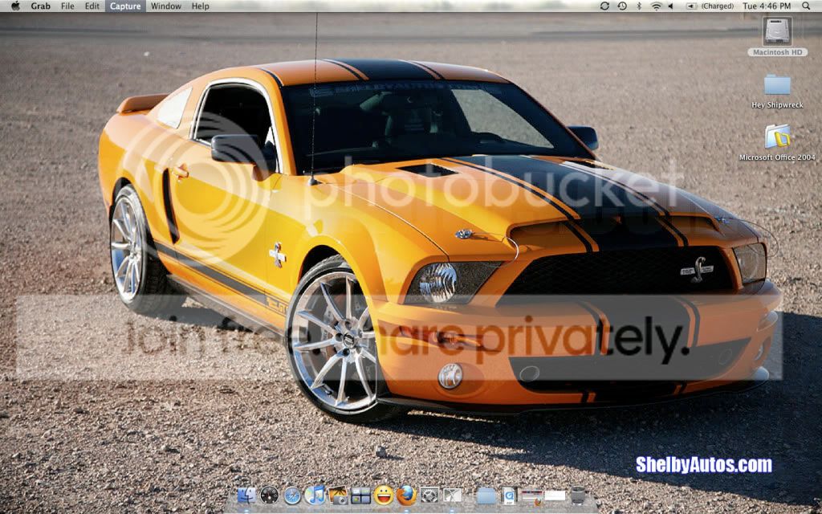Image resolution: width=822 pixels, height=514 pixels.
Task: Click the Macintosh HD label text
Action: pyautogui.click(x=777, y=52)
